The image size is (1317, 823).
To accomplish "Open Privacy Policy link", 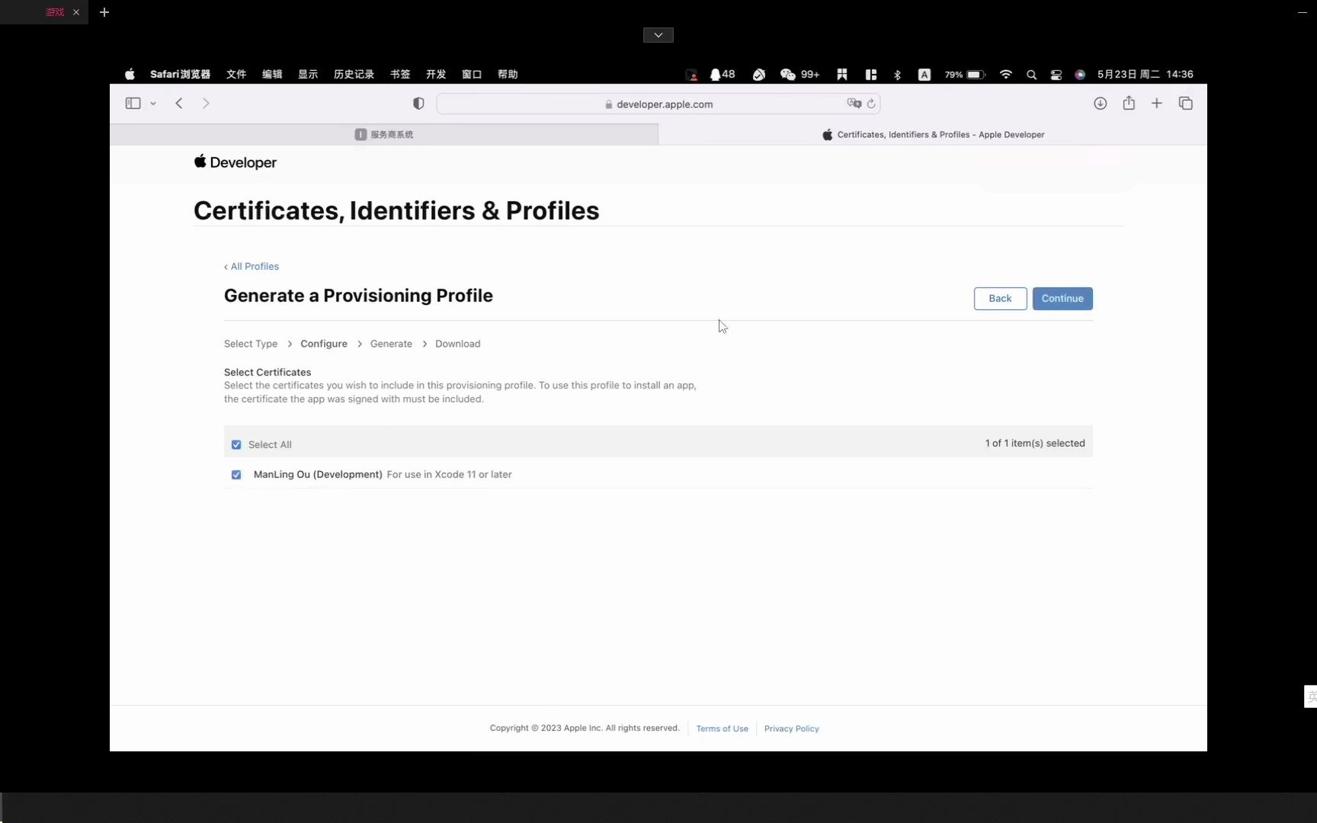I will click(791, 729).
